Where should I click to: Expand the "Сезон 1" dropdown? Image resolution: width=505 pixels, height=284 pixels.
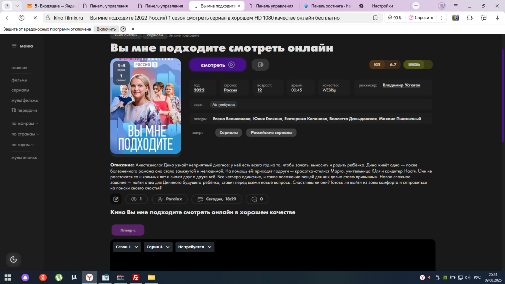[x=127, y=247]
